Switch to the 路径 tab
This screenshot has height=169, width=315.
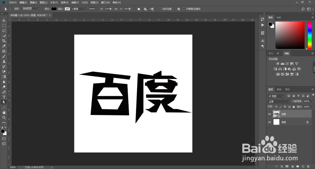click(288, 89)
